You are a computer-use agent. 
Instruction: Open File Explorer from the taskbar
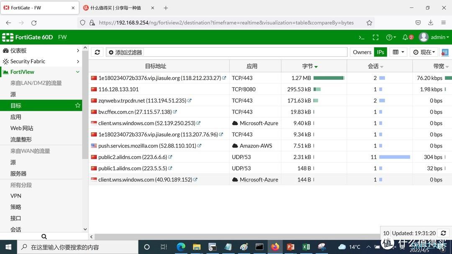pyautogui.click(x=197, y=247)
